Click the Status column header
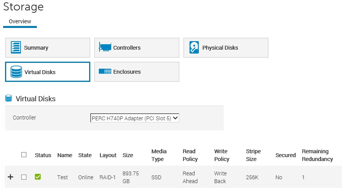The height and width of the screenshot is (194, 348). [43, 155]
